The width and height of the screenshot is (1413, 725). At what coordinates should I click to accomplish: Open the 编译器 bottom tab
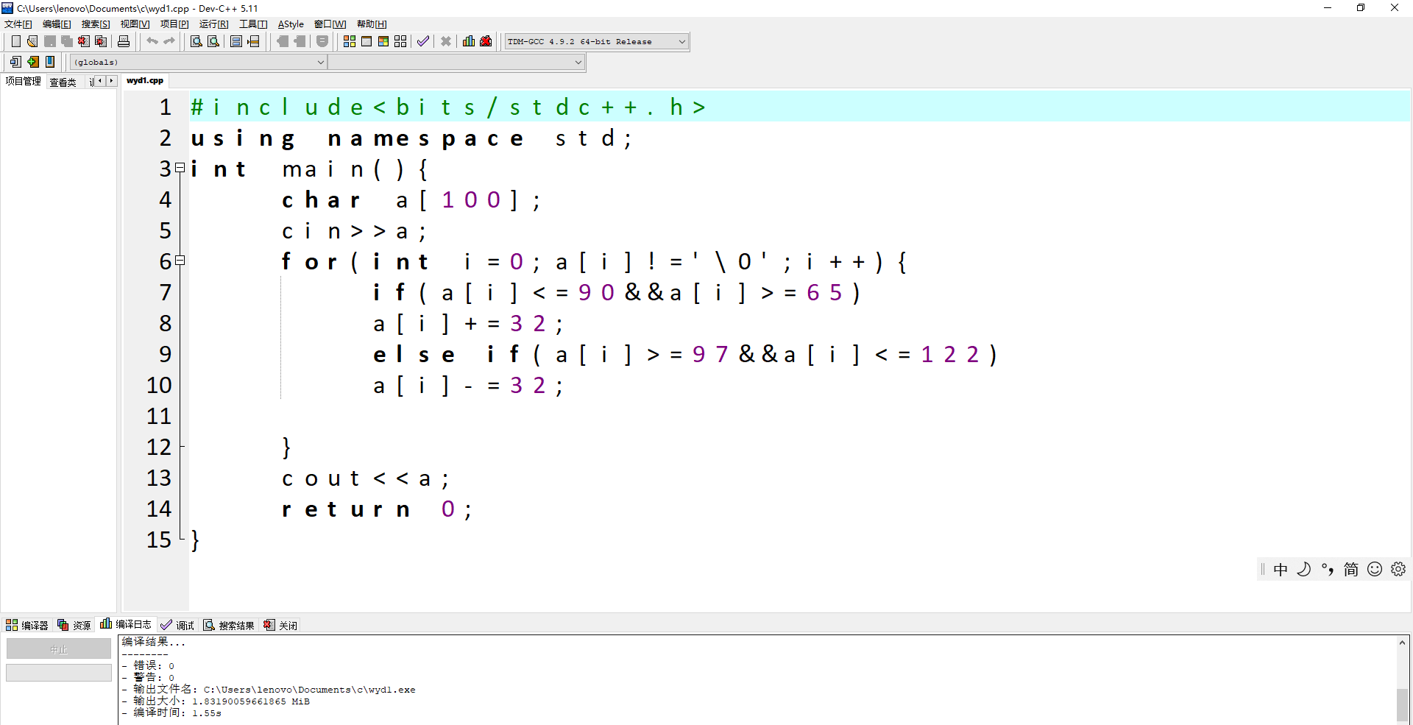tap(27, 625)
